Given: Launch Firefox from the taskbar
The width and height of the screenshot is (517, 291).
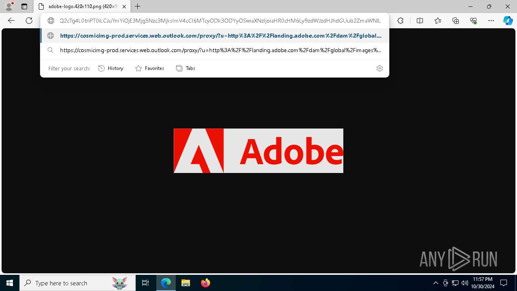Looking at the screenshot, I should 206,283.
